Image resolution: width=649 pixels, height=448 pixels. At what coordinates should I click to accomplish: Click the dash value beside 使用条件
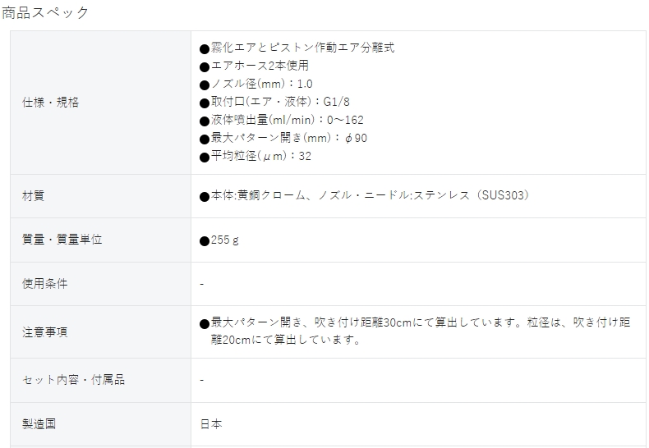[201, 284]
